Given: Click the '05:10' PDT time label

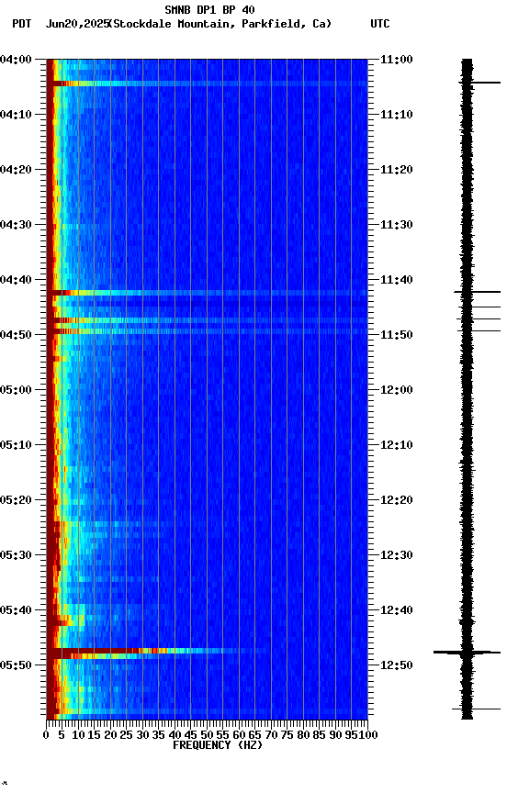Looking at the screenshot, I should click(x=16, y=445).
